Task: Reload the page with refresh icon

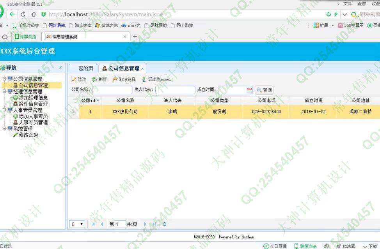Action: [23, 14]
